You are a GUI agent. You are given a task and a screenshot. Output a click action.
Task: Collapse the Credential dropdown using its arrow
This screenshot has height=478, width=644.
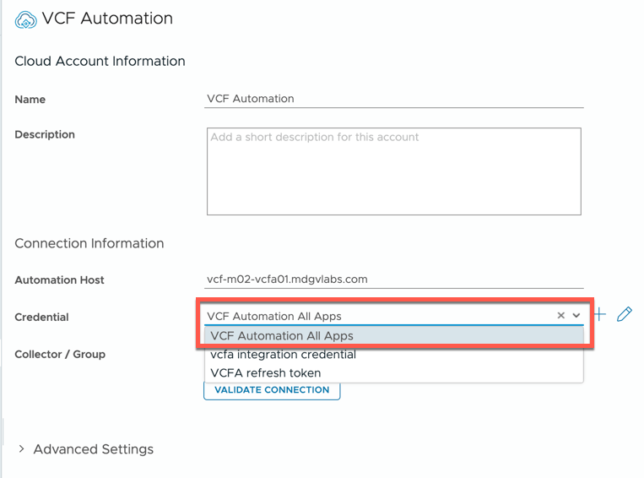click(x=576, y=316)
